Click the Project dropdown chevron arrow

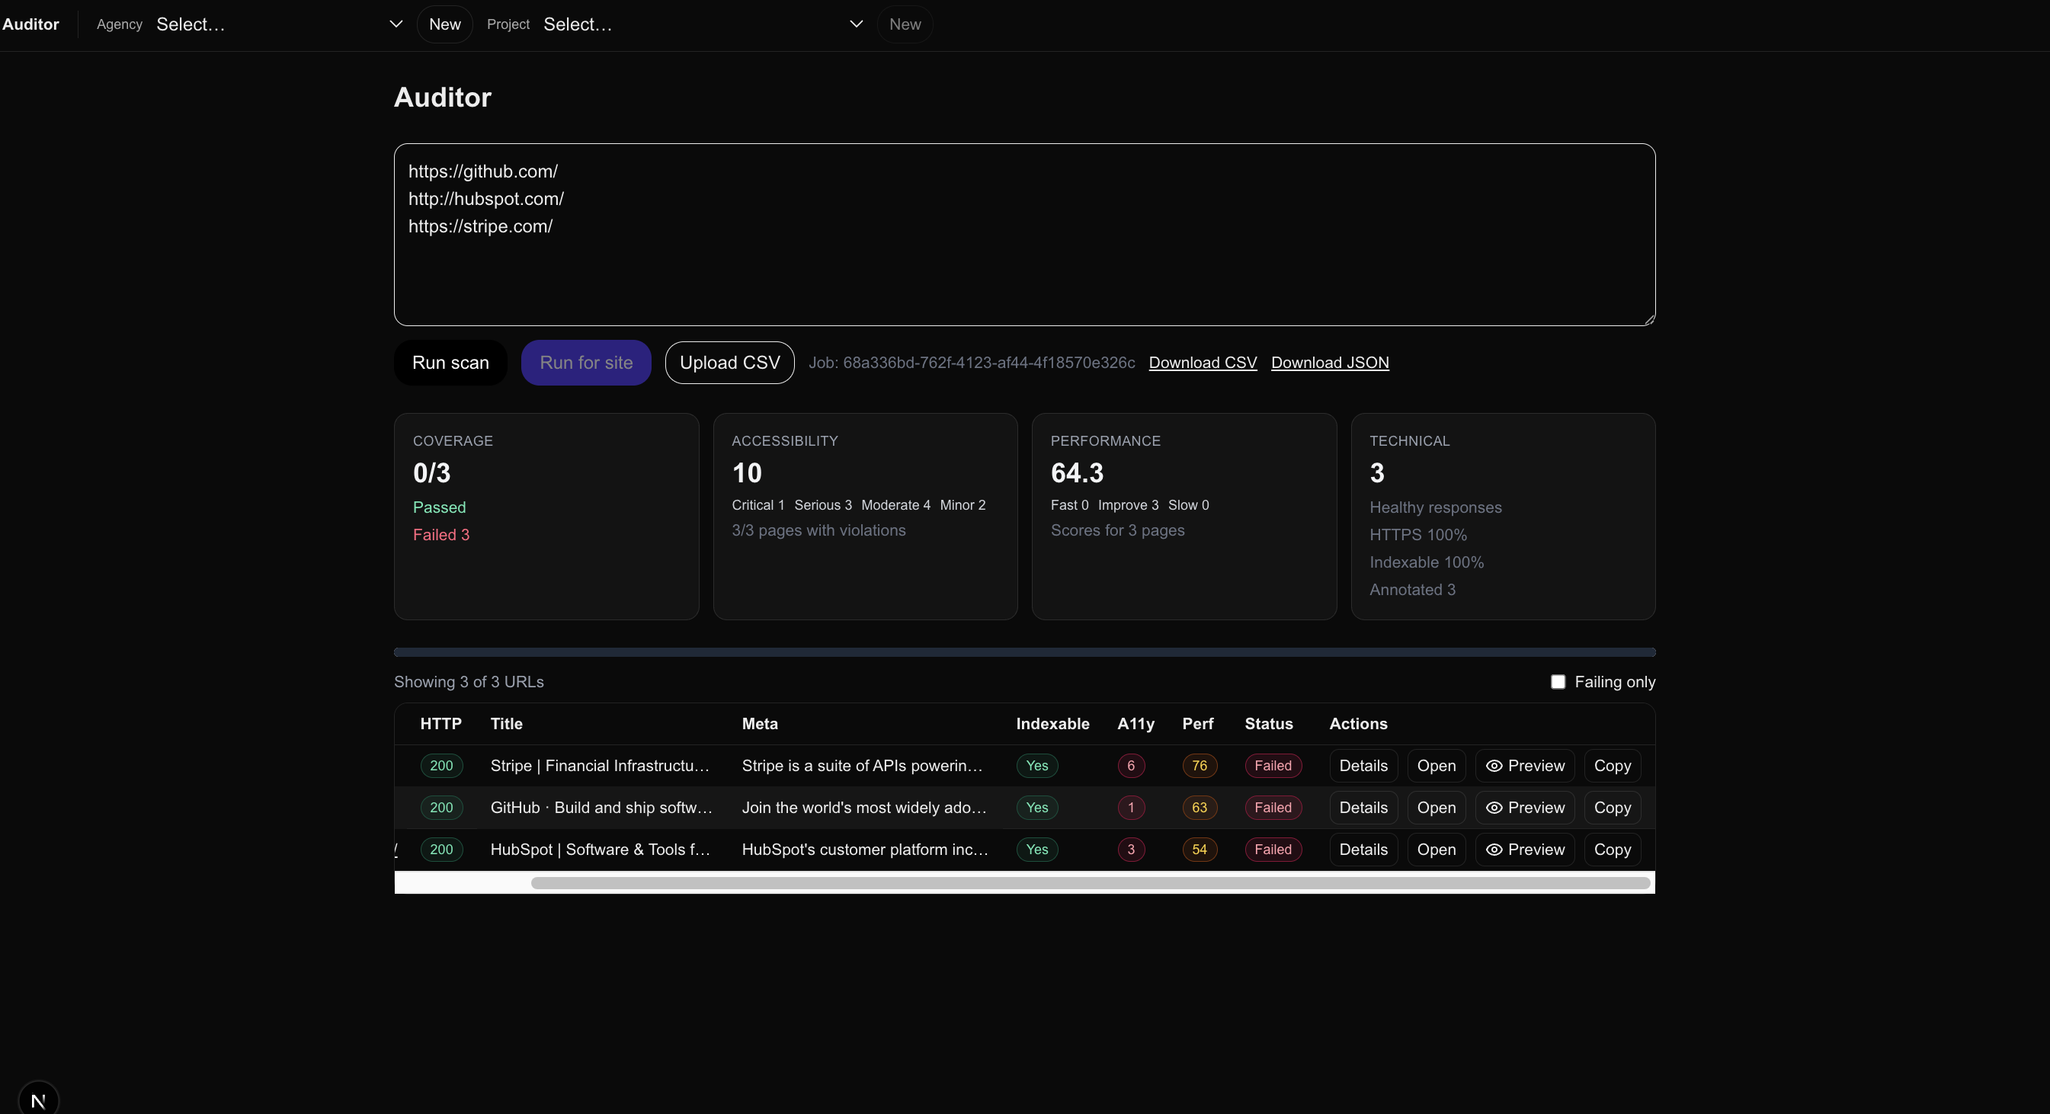[x=856, y=24]
